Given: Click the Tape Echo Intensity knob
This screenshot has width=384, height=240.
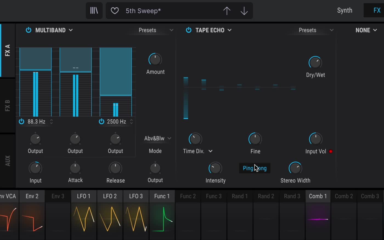Looking at the screenshot, I should pos(215,168).
